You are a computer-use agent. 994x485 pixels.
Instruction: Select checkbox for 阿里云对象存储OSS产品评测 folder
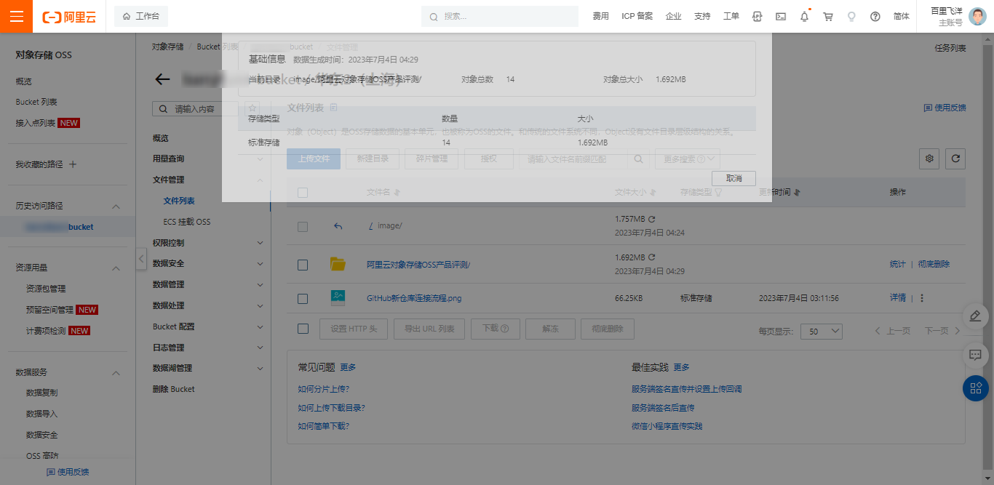[x=303, y=265]
